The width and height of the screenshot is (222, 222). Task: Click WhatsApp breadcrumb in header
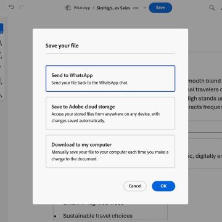(82, 8)
